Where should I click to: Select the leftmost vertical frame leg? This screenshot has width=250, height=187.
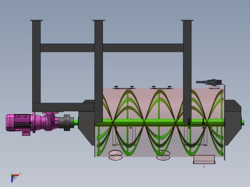pyautogui.click(x=37, y=61)
